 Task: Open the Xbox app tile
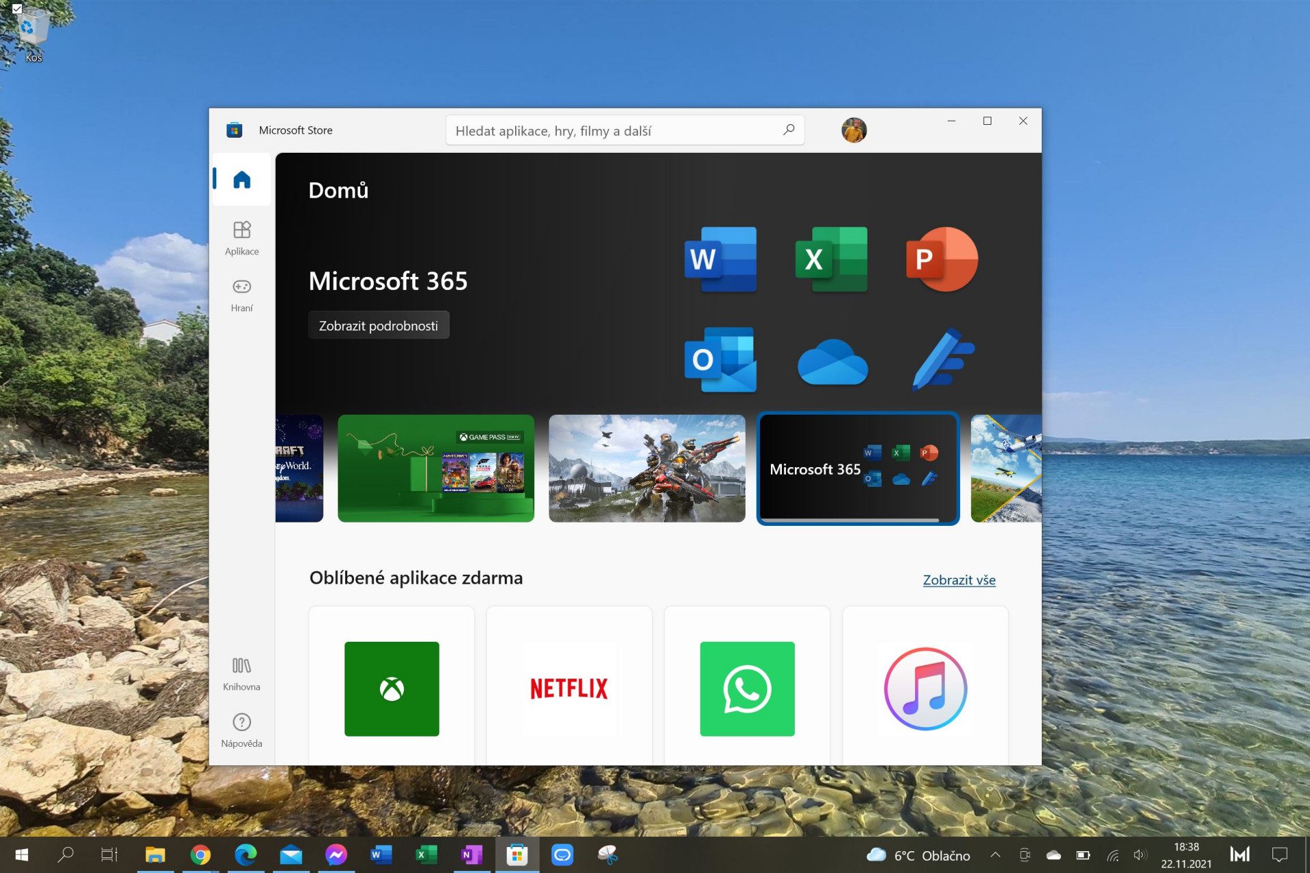click(x=392, y=685)
